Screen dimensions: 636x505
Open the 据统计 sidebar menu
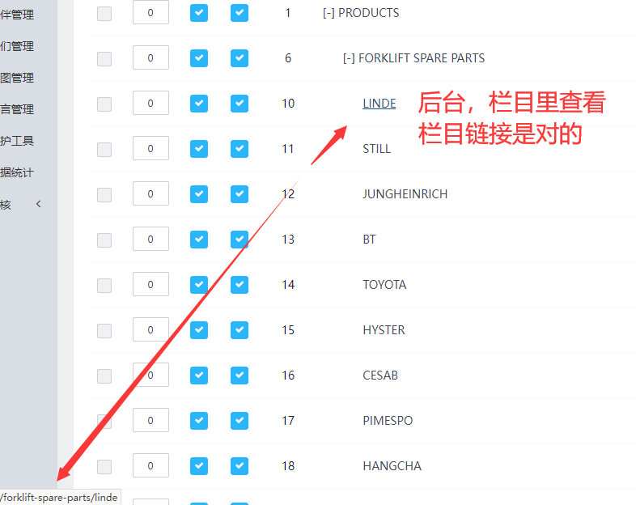(x=17, y=173)
